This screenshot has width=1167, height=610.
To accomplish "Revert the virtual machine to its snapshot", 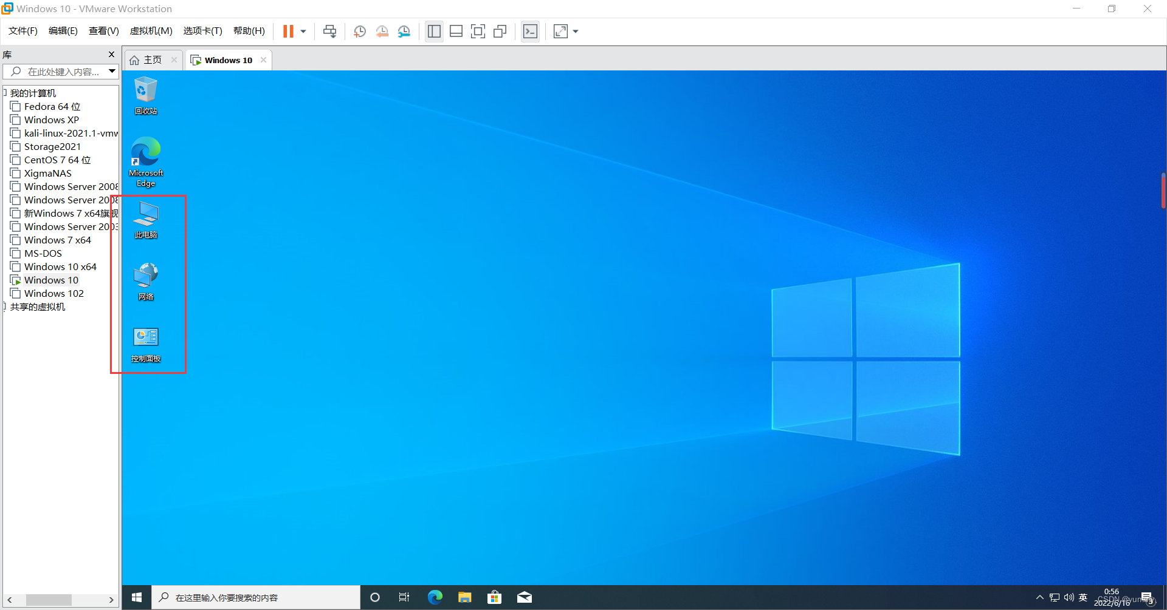I will coord(382,31).
